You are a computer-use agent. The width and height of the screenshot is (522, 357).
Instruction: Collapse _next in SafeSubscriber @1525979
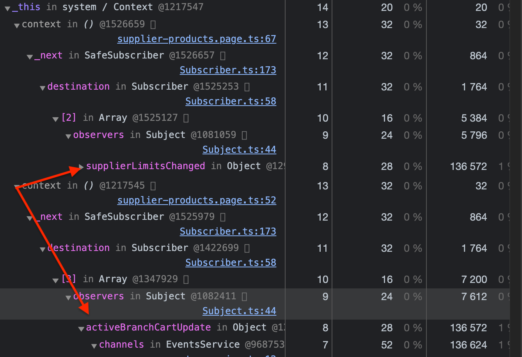coord(30,218)
